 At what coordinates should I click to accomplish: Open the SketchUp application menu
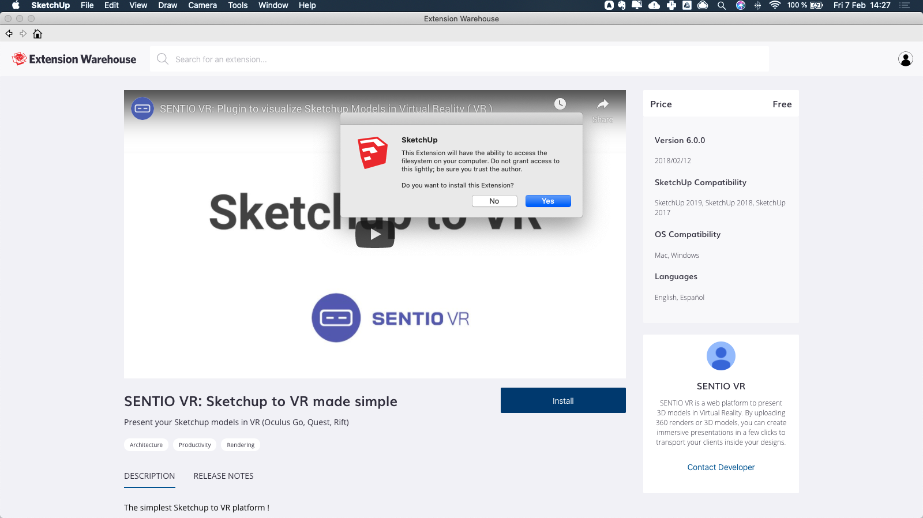pyautogui.click(x=50, y=5)
